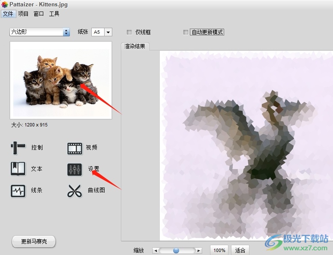Click the rendered mosaic preview image
Image resolution: width=333 pixels, height=255 pixels.
click(x=246, y=146)
